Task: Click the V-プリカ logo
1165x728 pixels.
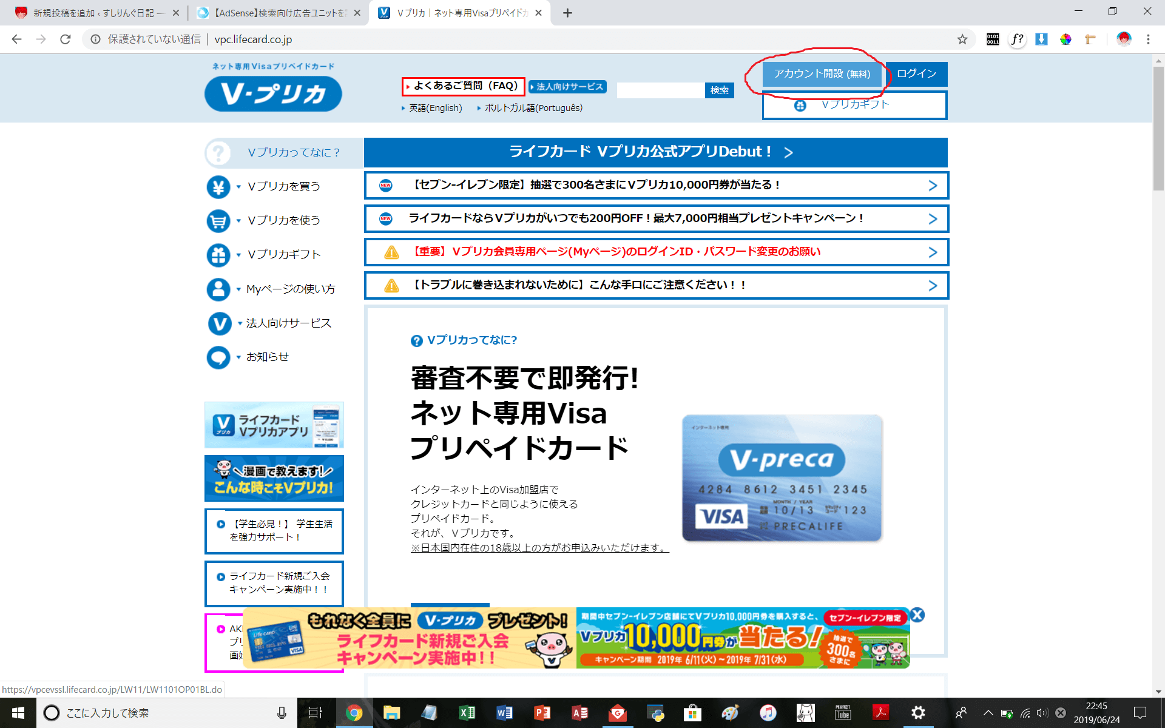Action: pyautogui.click(x=273, y=93)
